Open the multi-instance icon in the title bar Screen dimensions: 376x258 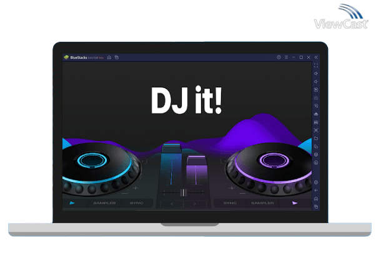point(117,57)
